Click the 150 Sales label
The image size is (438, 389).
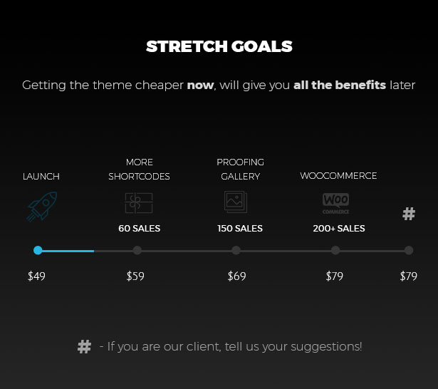[240, 229]
